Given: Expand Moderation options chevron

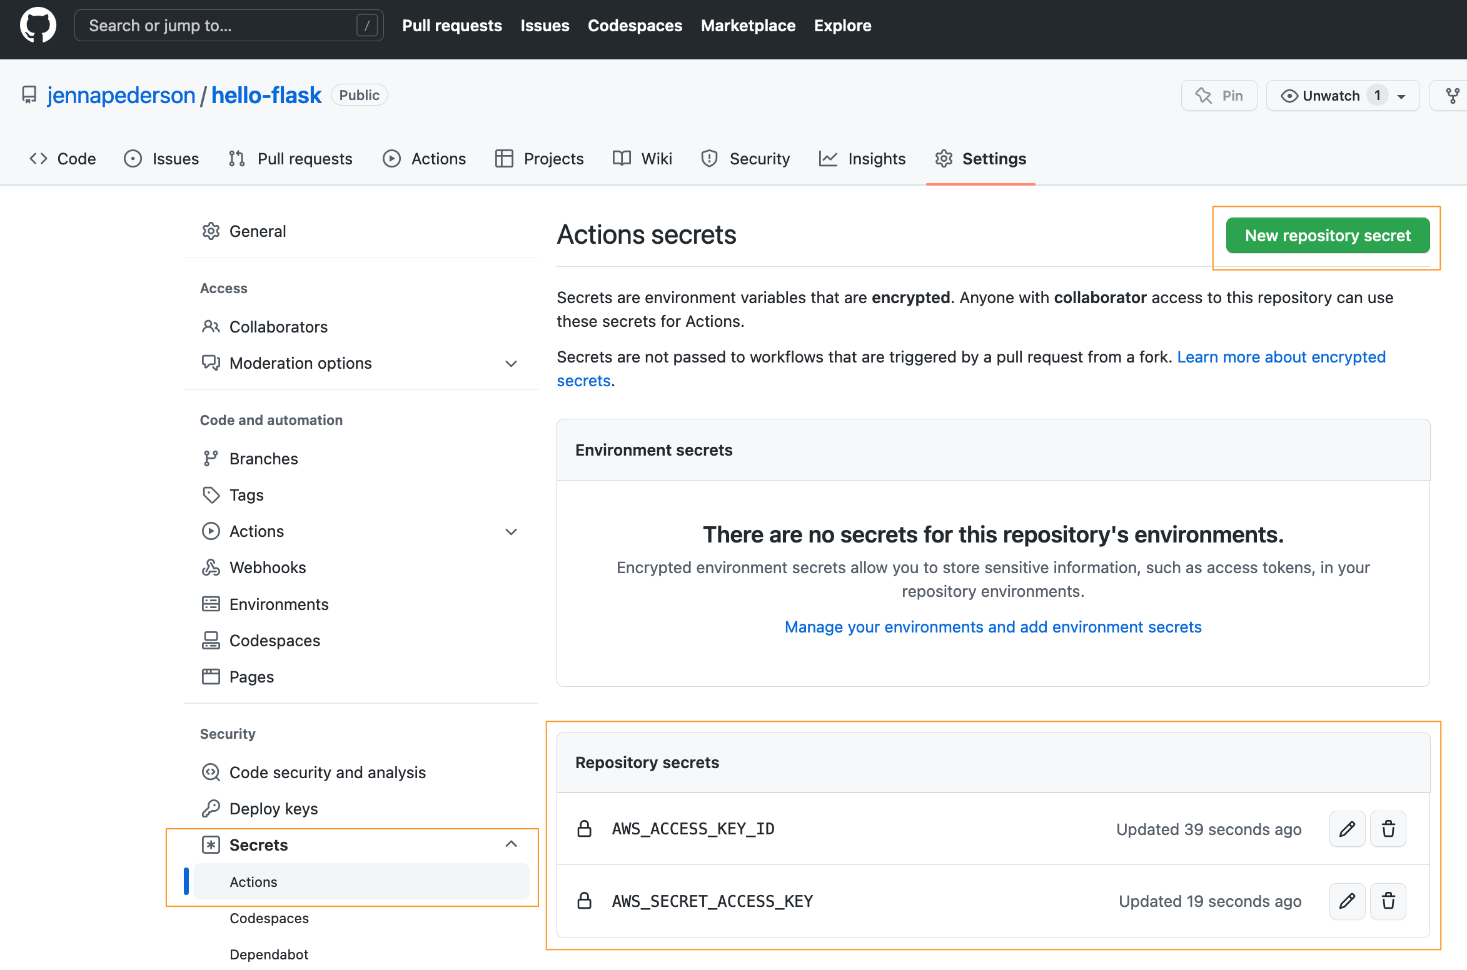Looking at the screenshot, I should [x=511, y=363].
